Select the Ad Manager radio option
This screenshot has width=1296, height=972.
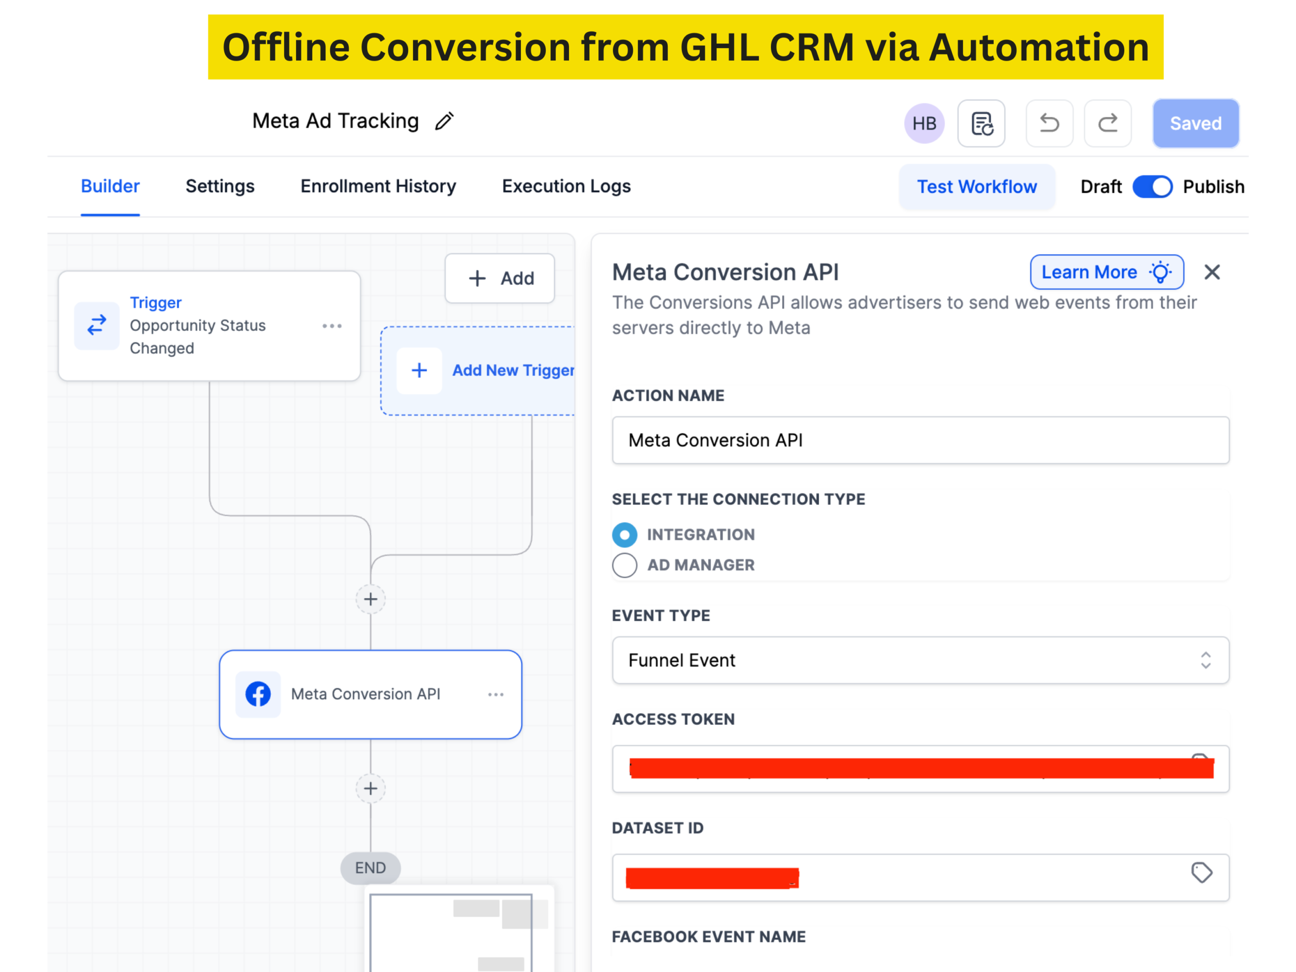click(625, 565)
